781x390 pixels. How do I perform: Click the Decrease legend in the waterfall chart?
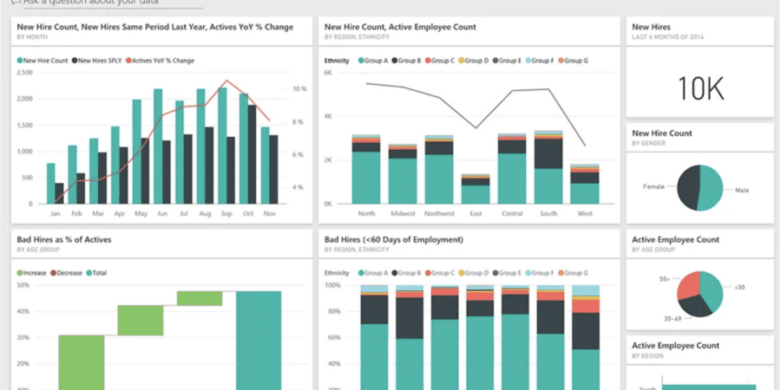click(66, 273)
